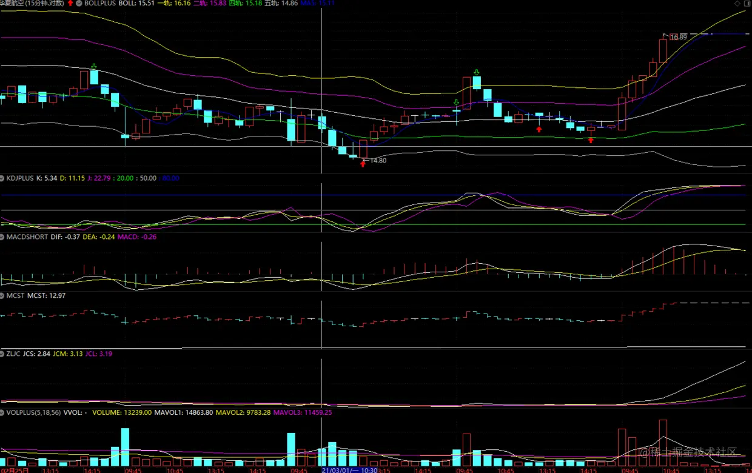Click the MCST: 12.97 value
The image size is (752, 473).
(47, 295)
